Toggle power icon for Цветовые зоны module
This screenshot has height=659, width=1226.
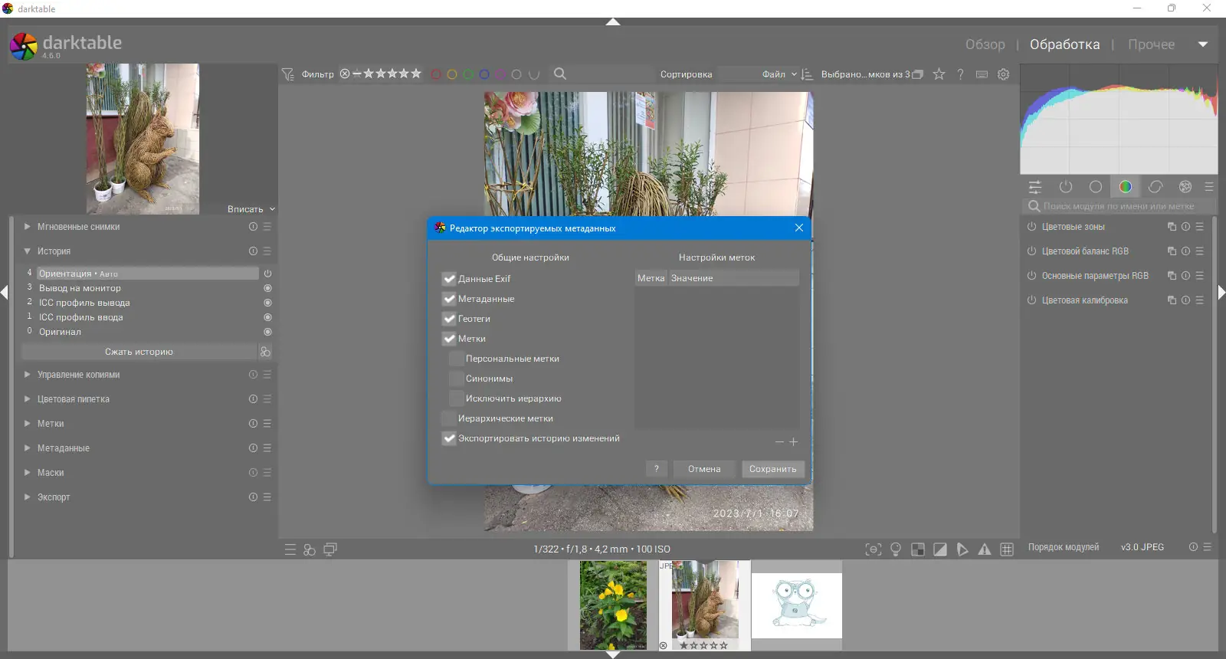pyautogui.click(x=1032, y=227)
